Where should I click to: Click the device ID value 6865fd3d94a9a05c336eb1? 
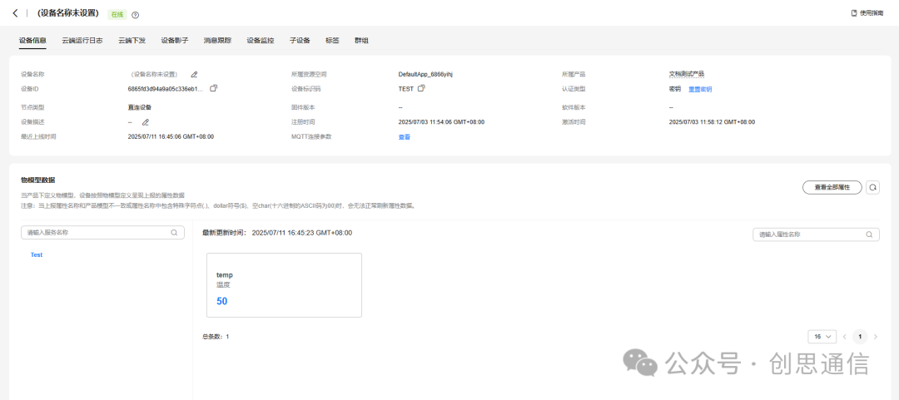(x=165, y=89)
